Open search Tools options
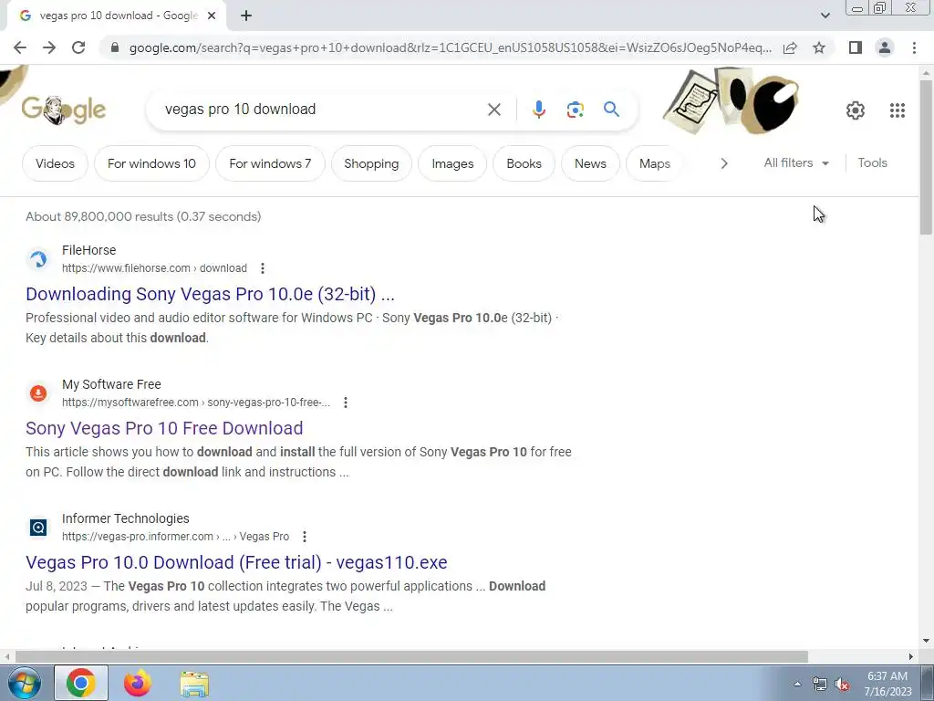 pyautogui.click(x=872, y=162)
